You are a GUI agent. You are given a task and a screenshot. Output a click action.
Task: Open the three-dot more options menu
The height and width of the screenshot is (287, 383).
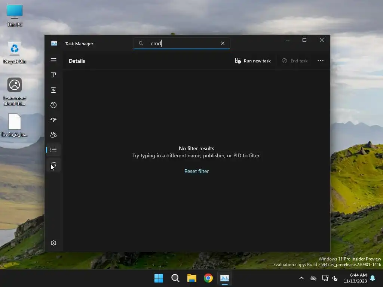pyautogui.click(x=321, y=61)
